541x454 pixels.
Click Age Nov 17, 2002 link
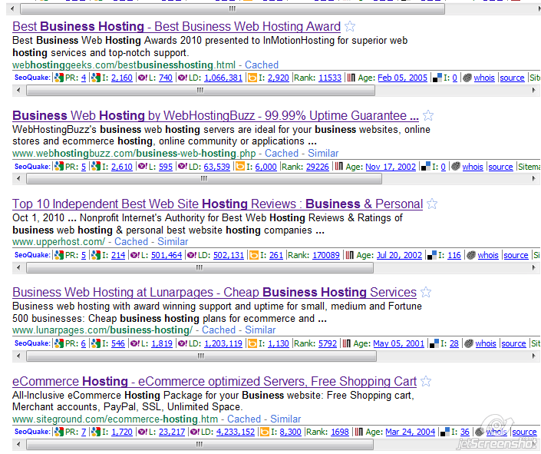click(x=391, y=167)
